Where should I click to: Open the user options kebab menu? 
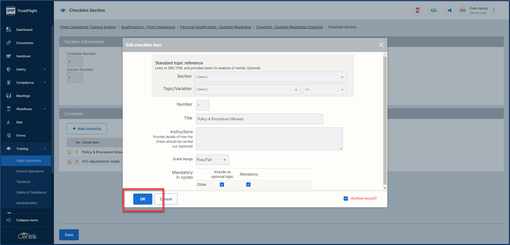click(x=494, y=10)
